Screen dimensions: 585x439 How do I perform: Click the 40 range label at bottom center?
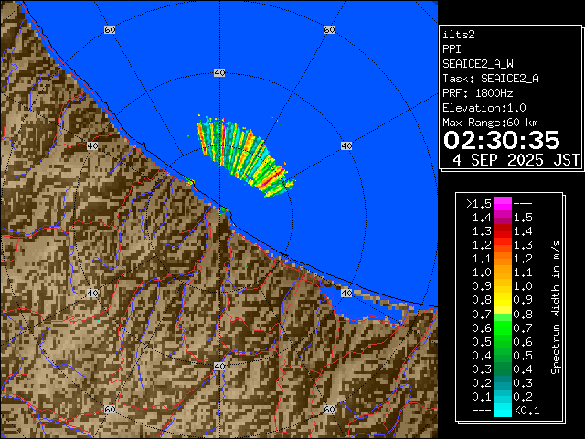click(218, 366)
